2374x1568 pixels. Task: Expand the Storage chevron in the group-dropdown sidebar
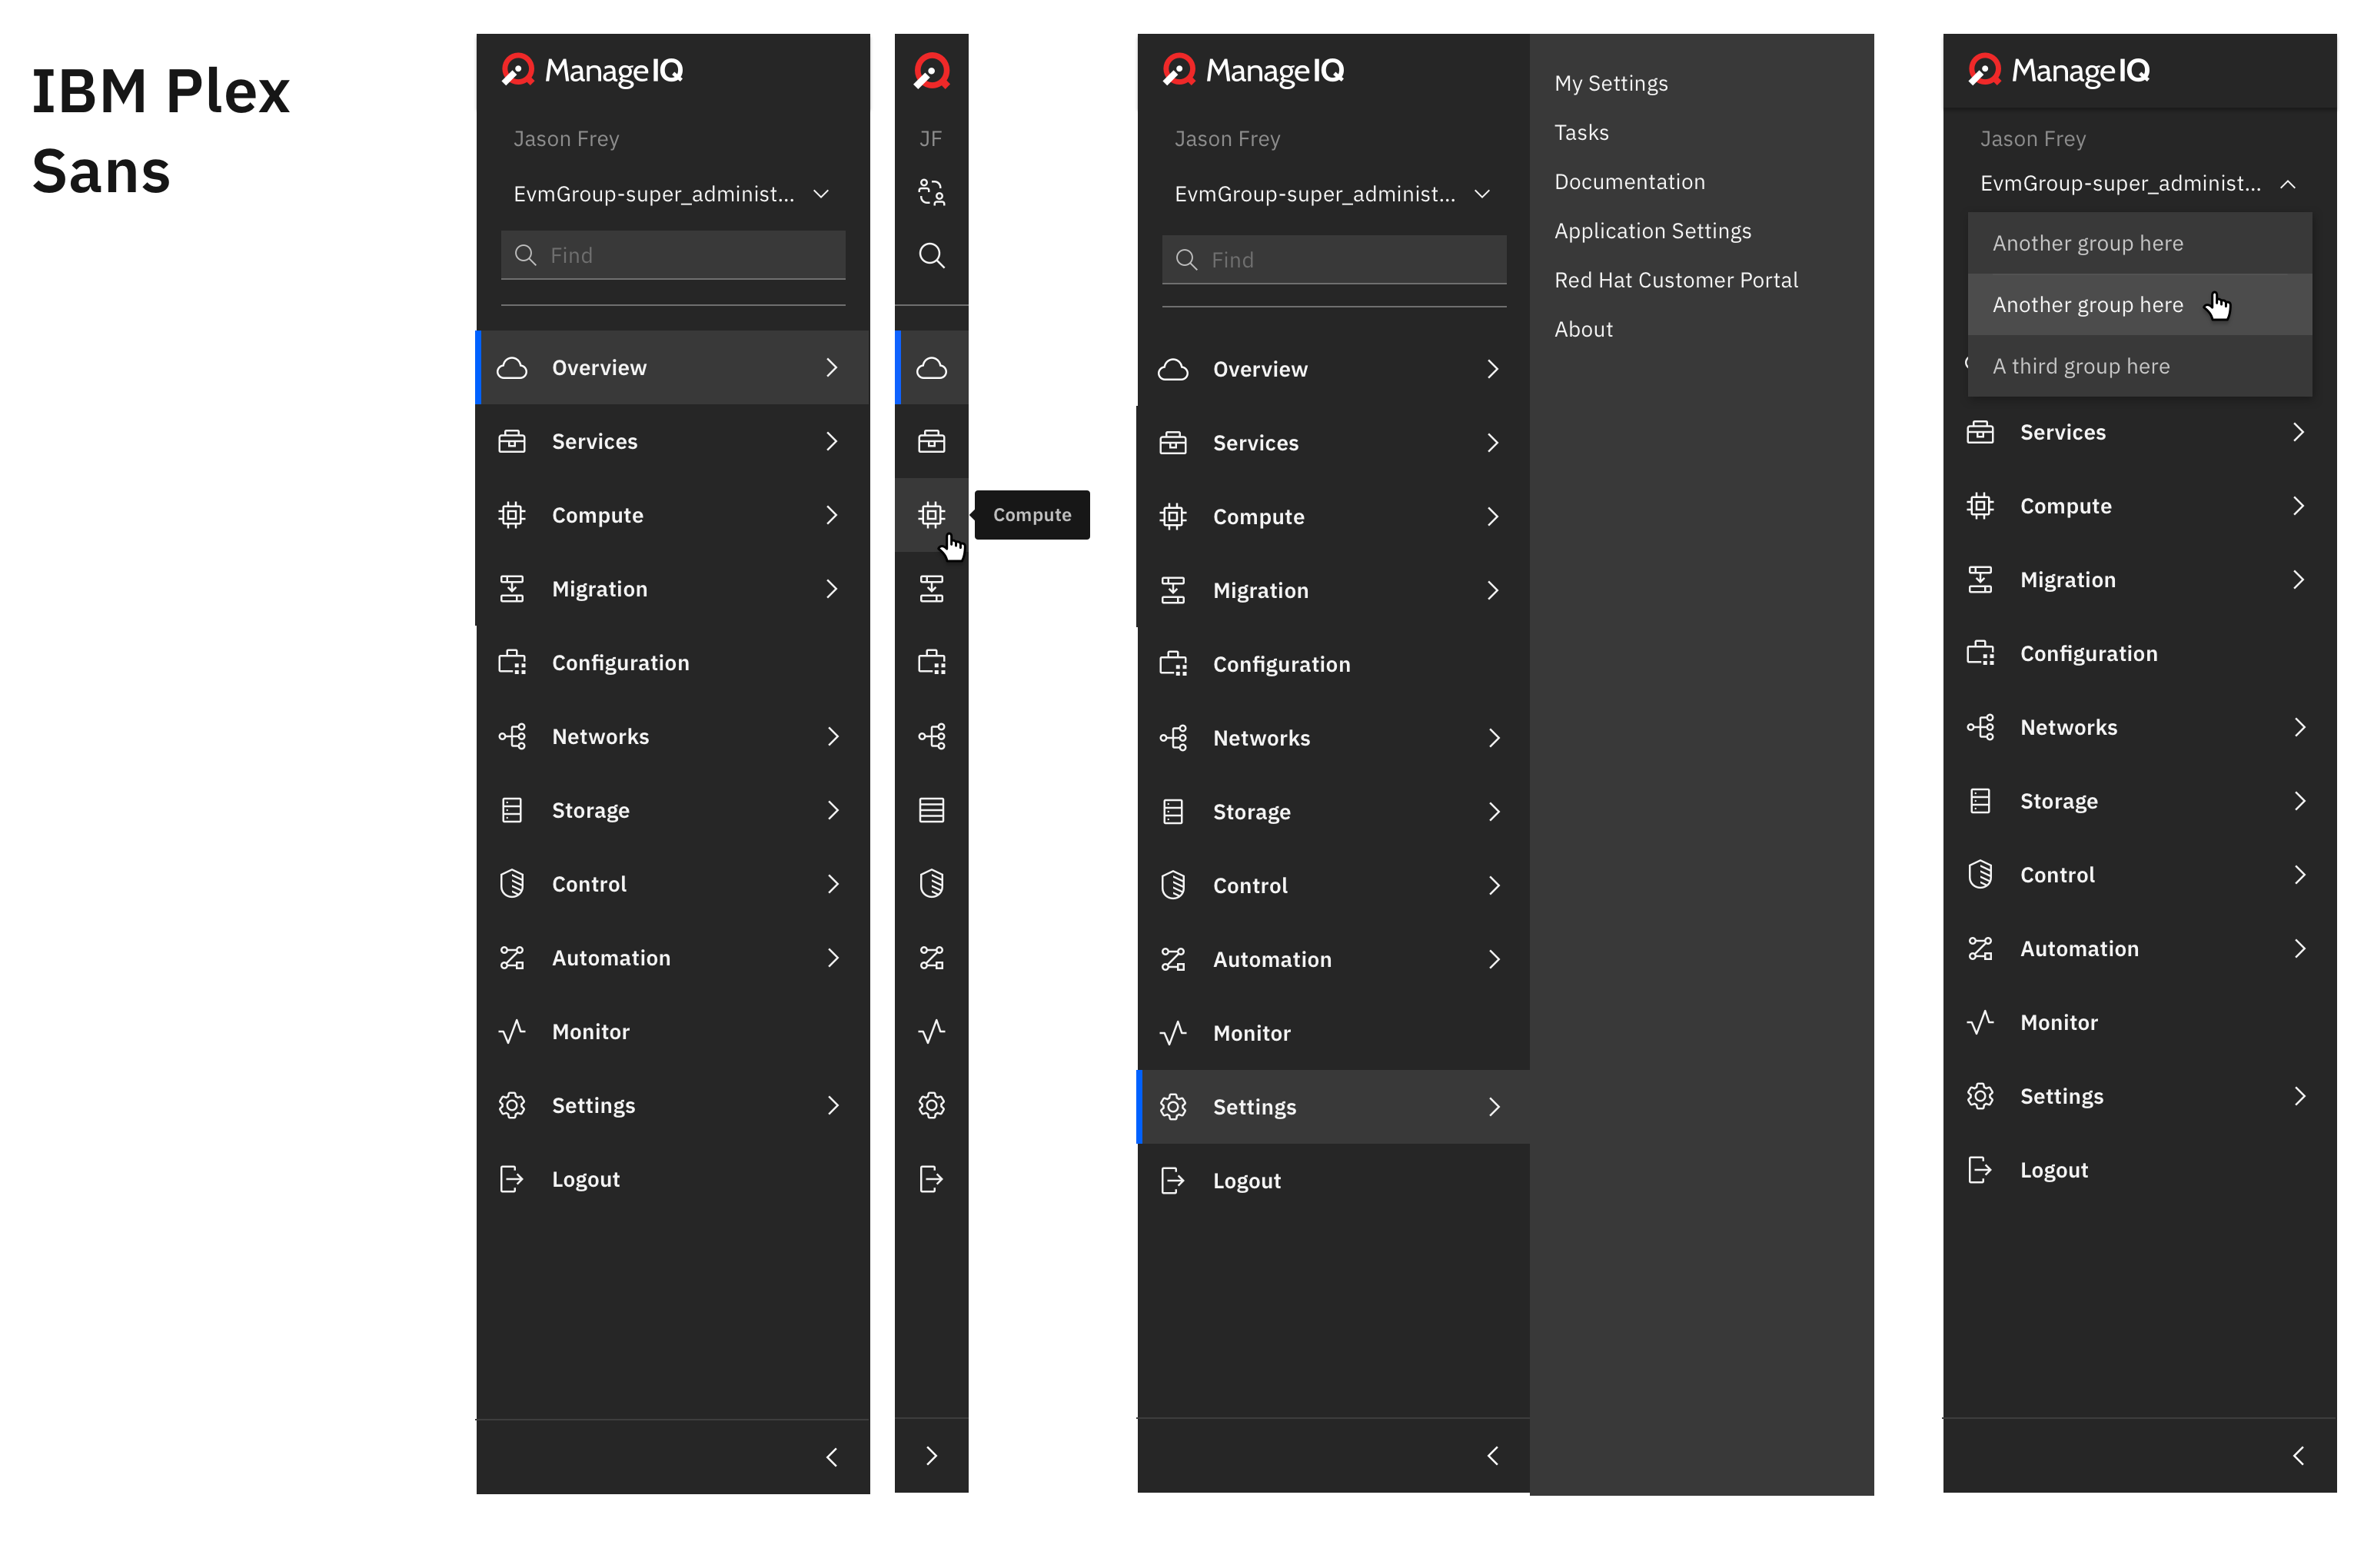pos(2299,801)
